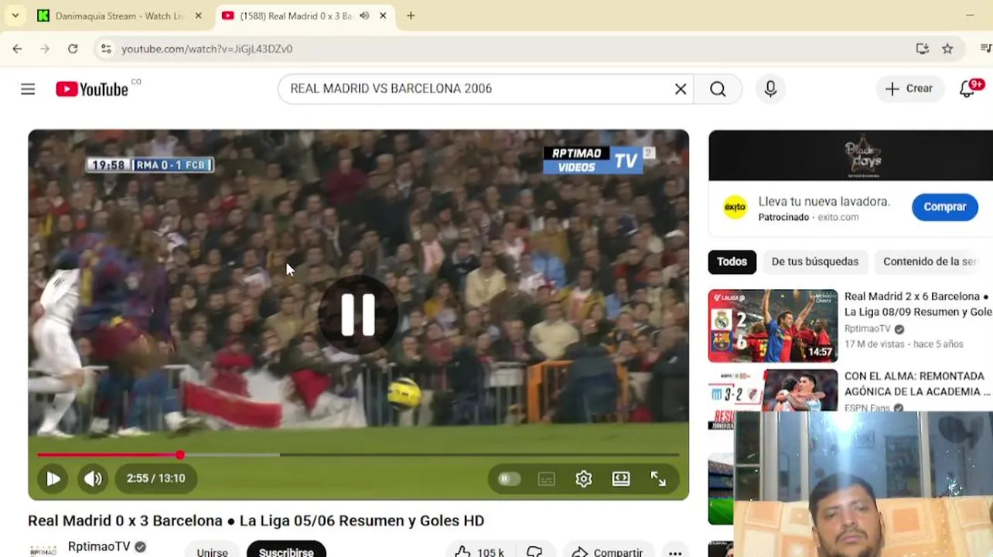The width and height of the screenshot is (993, 557).
Task: Go to the YouTube home logo
Action: coord(92,89)
